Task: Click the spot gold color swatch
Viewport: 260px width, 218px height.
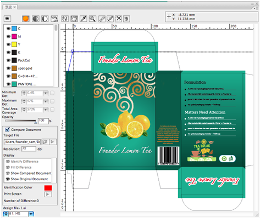Action: coord(14,68)
